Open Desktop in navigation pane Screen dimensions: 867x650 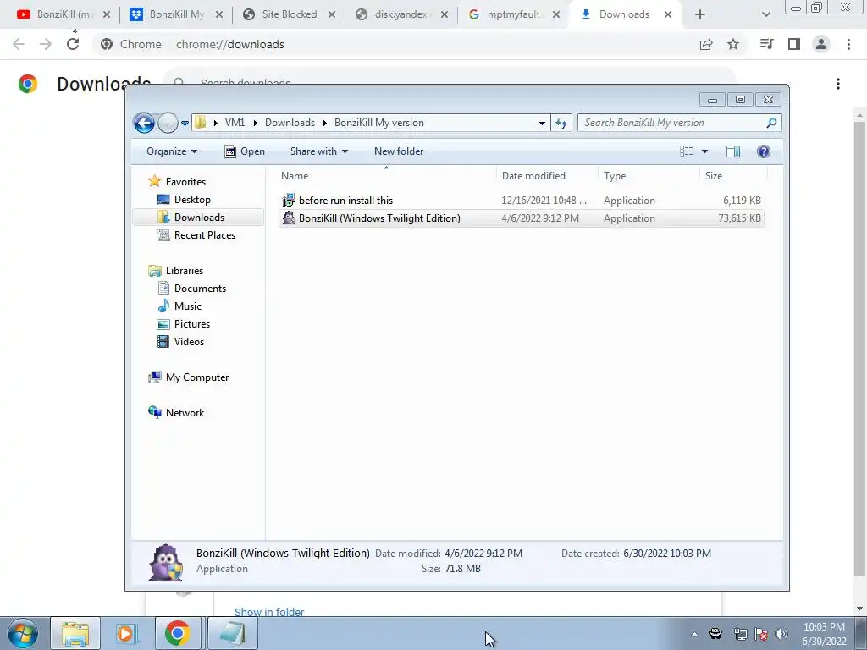point(192,200)
